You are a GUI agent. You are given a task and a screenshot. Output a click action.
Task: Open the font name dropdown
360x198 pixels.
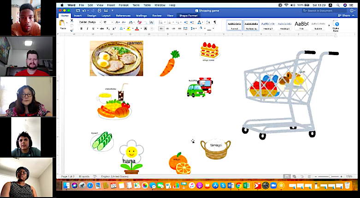coord(89,22)
